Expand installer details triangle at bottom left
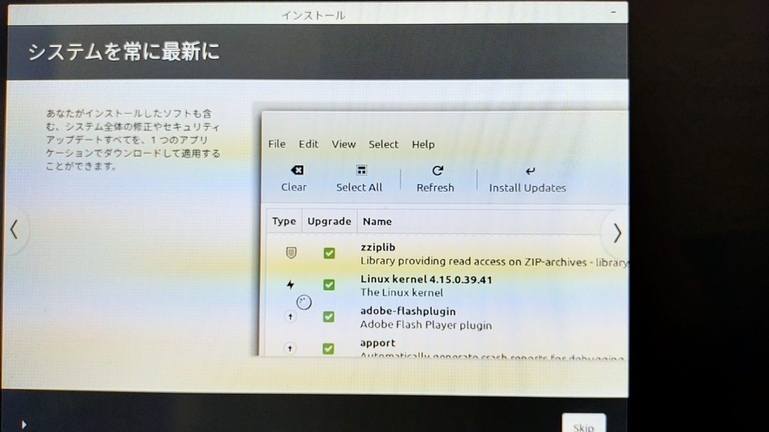Viewport: 769px width, 432px height. tap(24, 424)
